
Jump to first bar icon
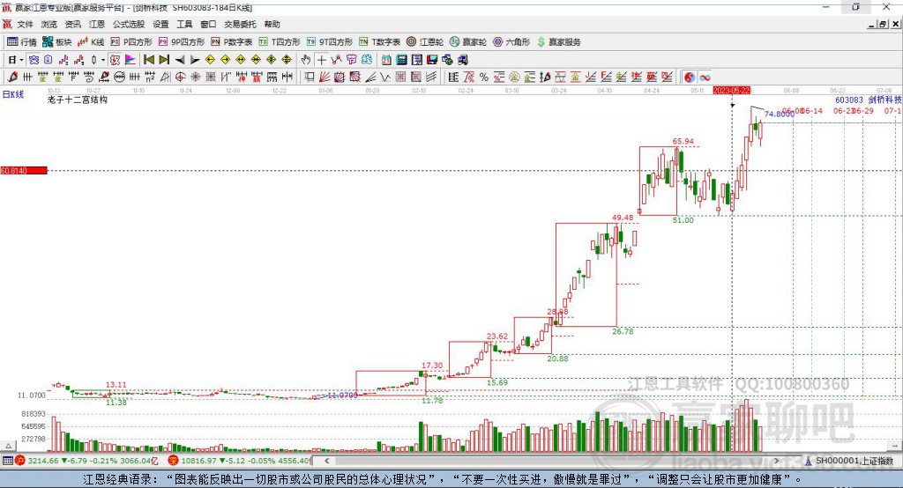pyautogui.click(x=148, y=60)
